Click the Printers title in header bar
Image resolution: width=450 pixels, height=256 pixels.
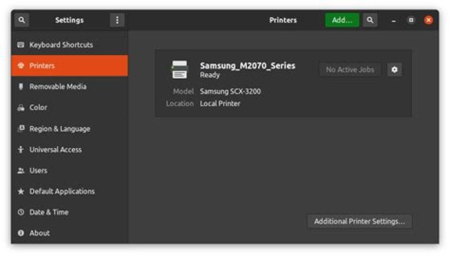(x=282, y=20)
